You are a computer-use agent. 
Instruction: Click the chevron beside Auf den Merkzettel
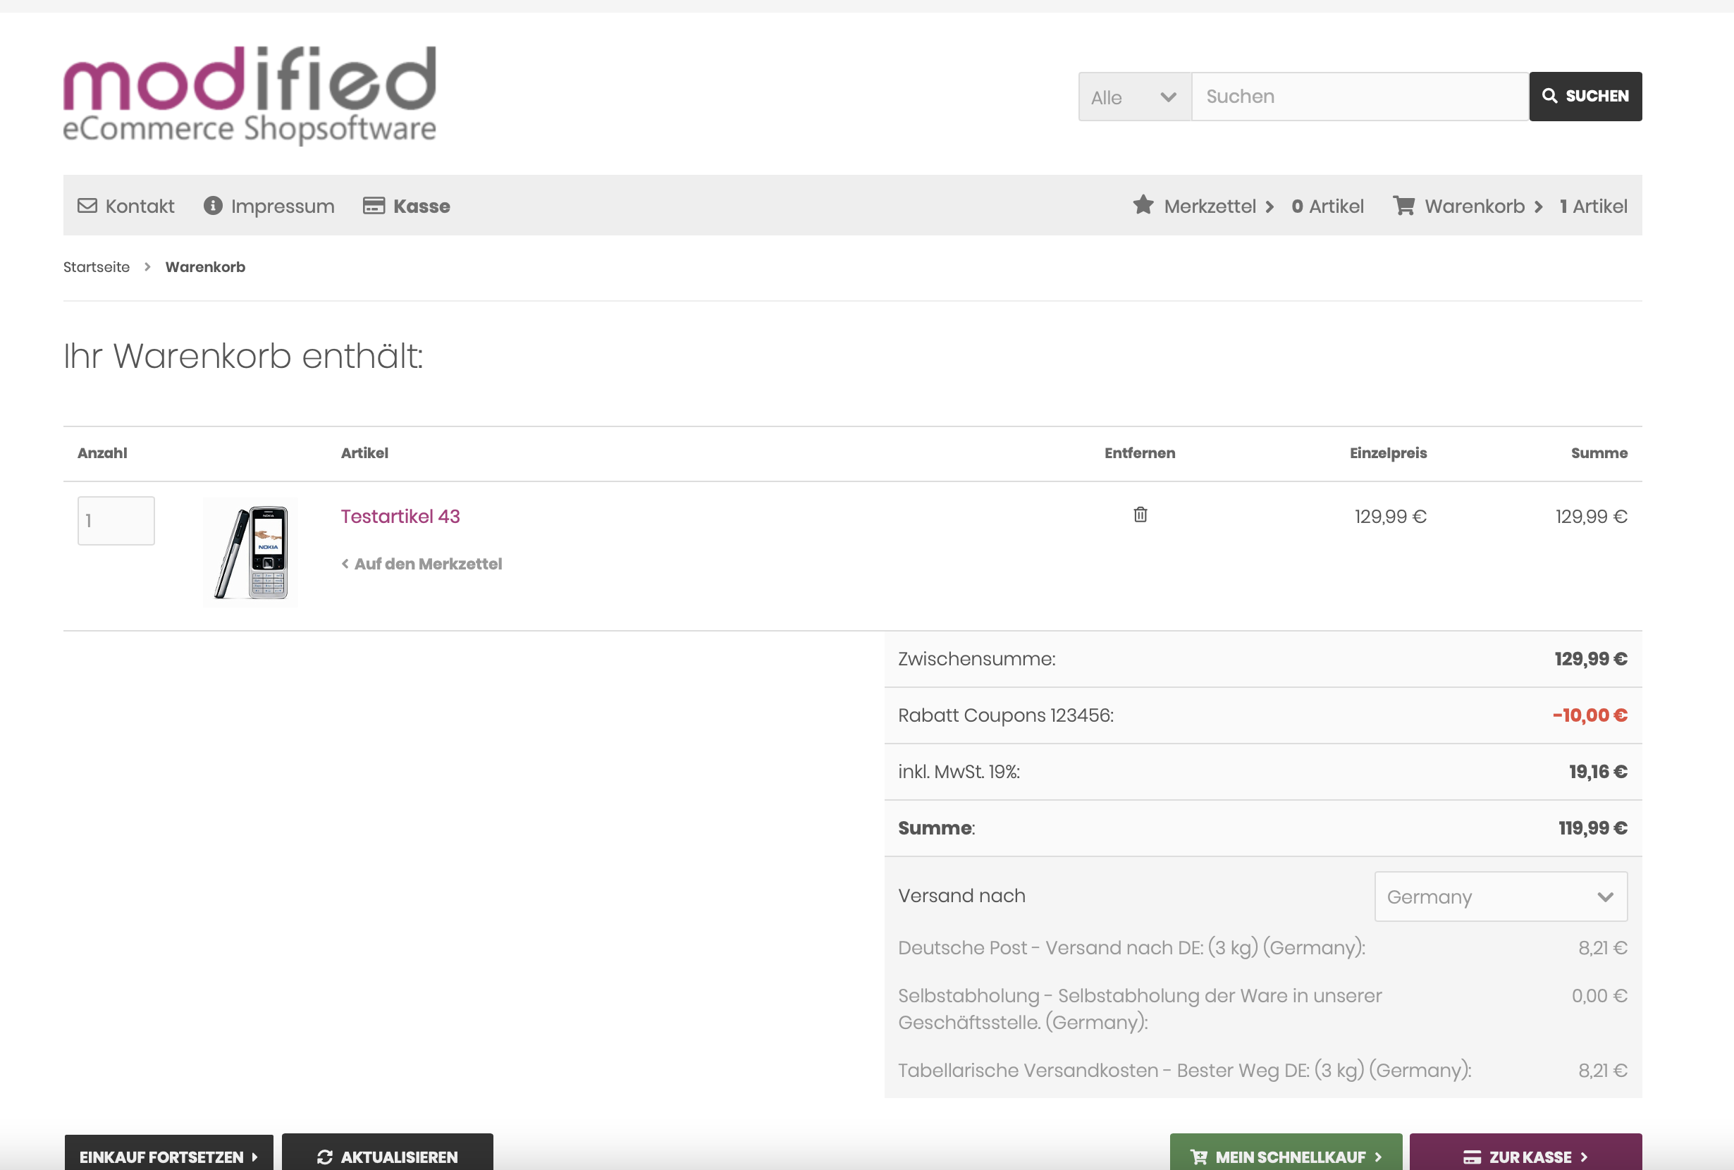[345, 564]
